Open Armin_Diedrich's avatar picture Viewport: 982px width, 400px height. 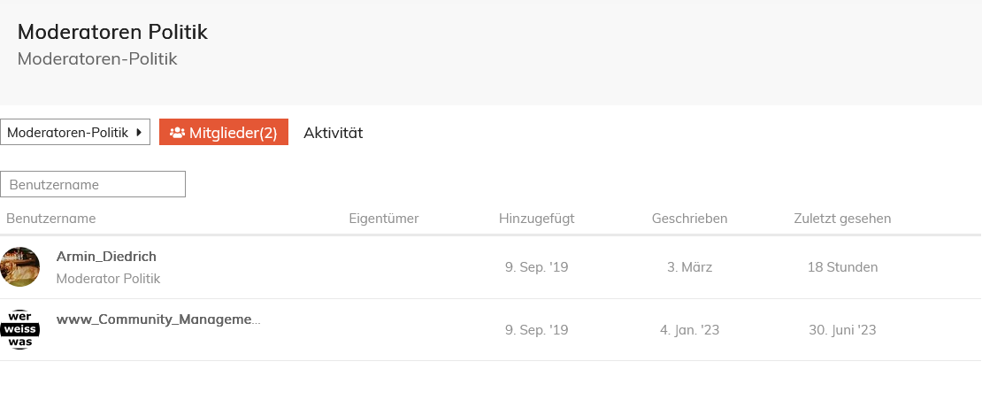point(19,266)
